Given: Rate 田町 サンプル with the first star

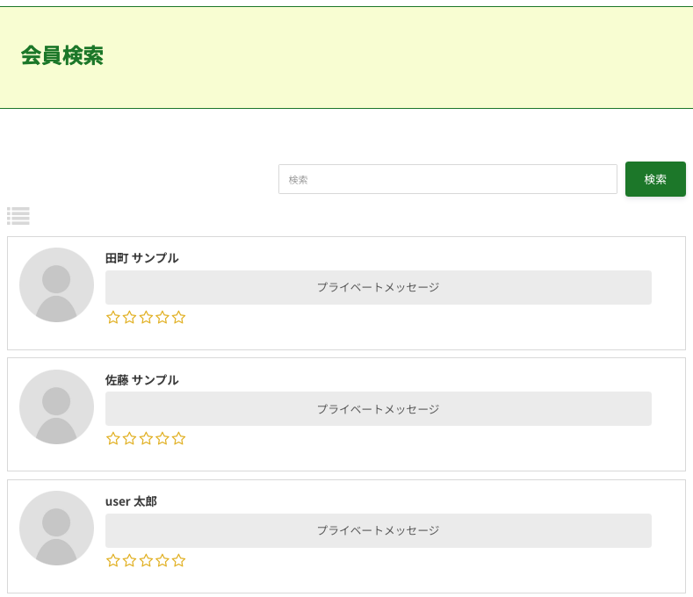Looking at the screenshot, I should pyautogui.click(x=113, y=318).
